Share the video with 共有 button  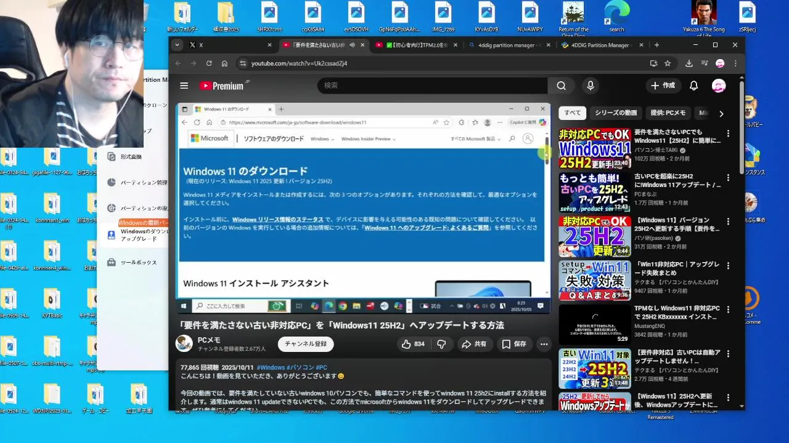pyautogui.click(x=474, y=344)
